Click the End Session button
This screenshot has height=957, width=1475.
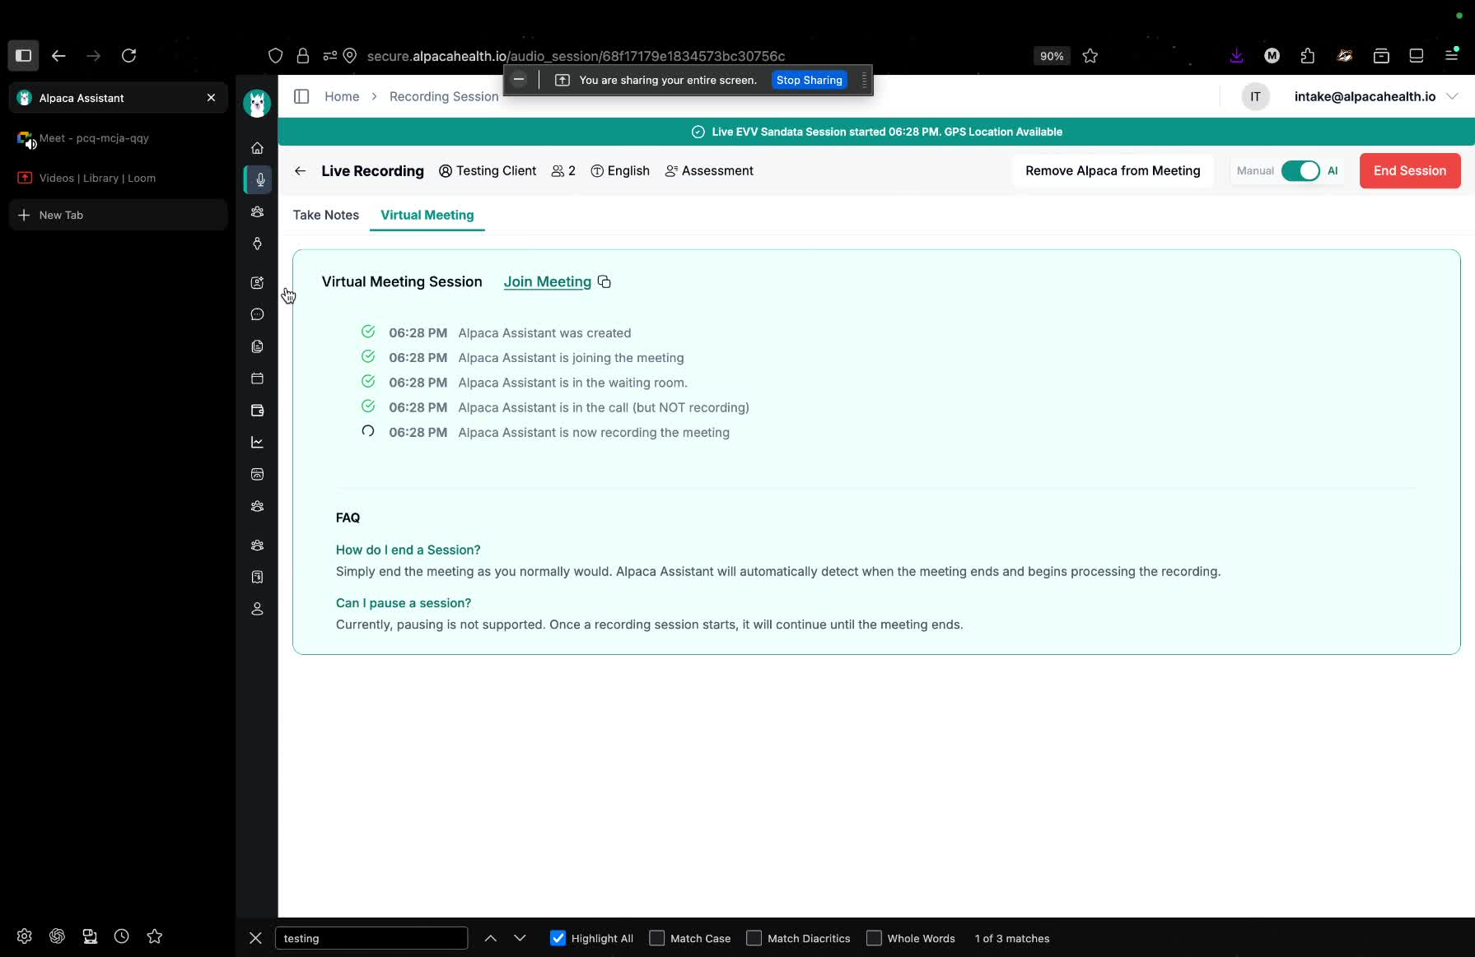pyautogui.click(x=1410, y=171)
